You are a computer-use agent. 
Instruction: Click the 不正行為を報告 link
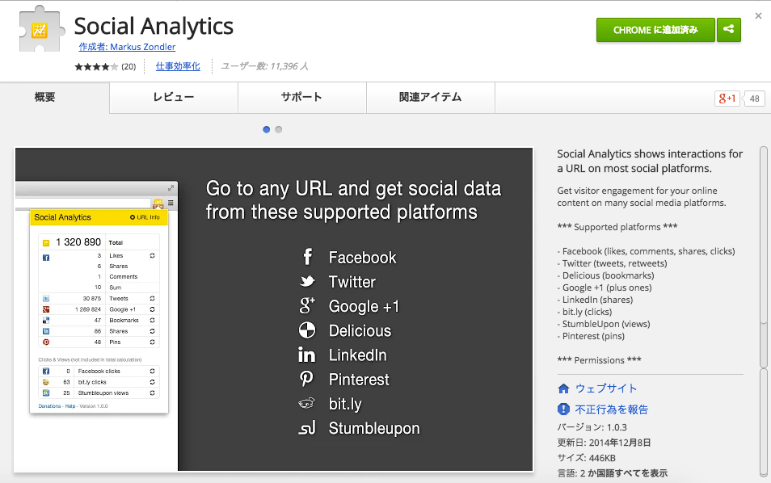coord(611,409)
